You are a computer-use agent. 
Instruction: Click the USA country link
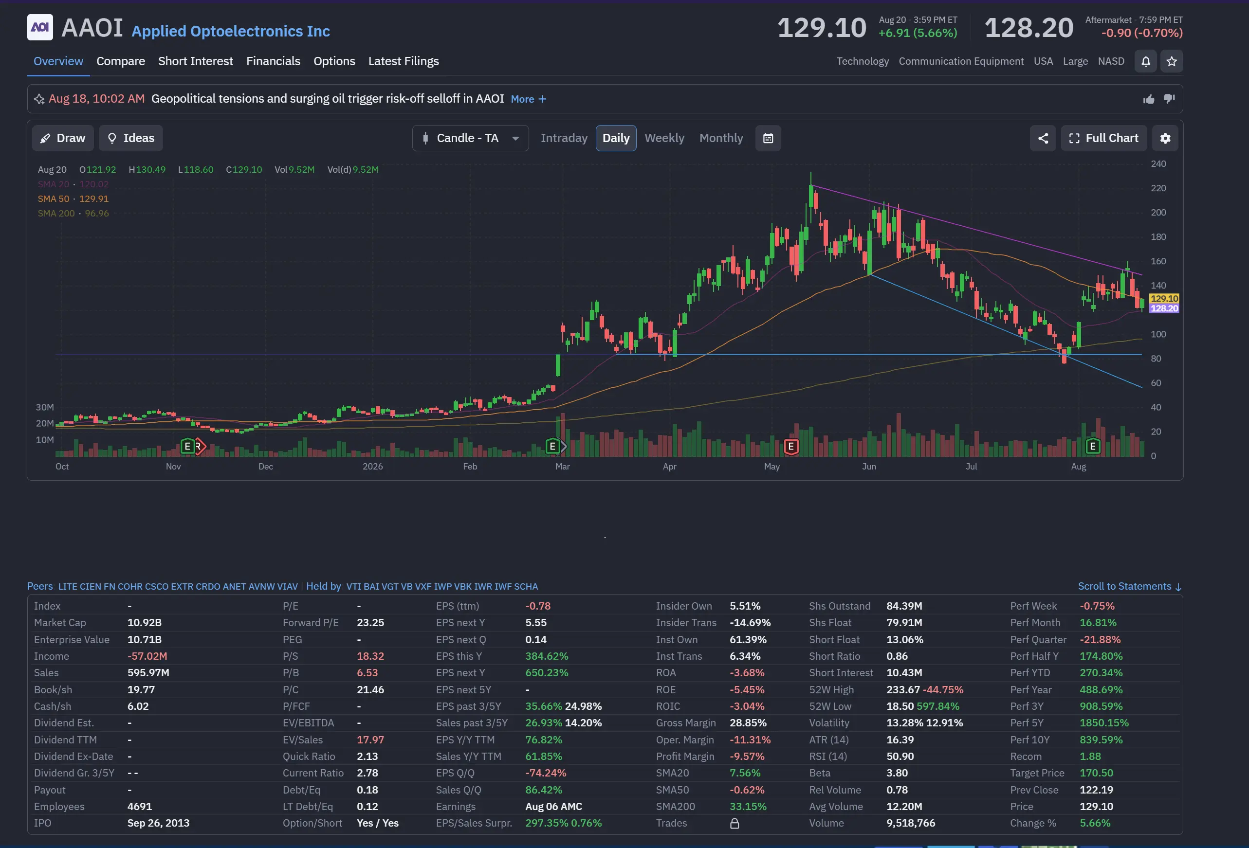(1043, 61)
